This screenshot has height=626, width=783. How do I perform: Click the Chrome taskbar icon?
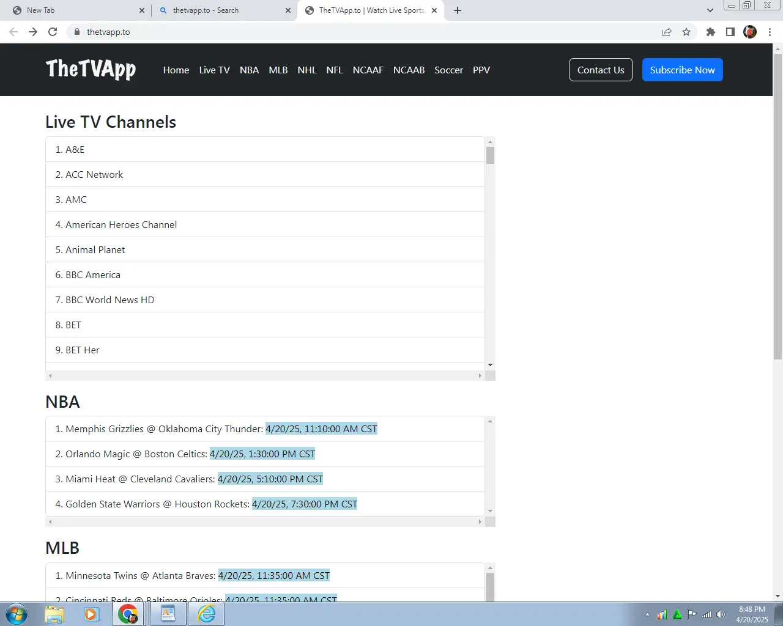(128, 614)
